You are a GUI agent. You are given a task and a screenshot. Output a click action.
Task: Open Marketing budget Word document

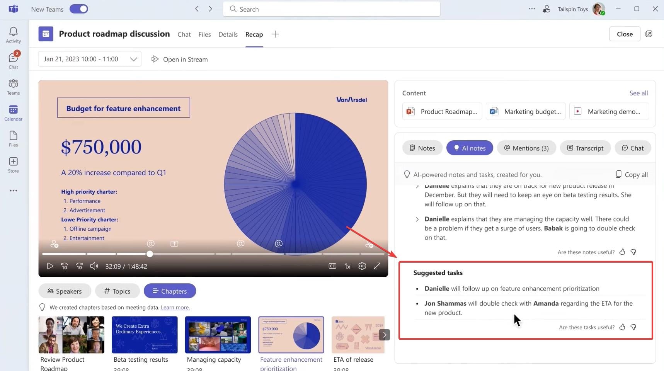[526, 111]
